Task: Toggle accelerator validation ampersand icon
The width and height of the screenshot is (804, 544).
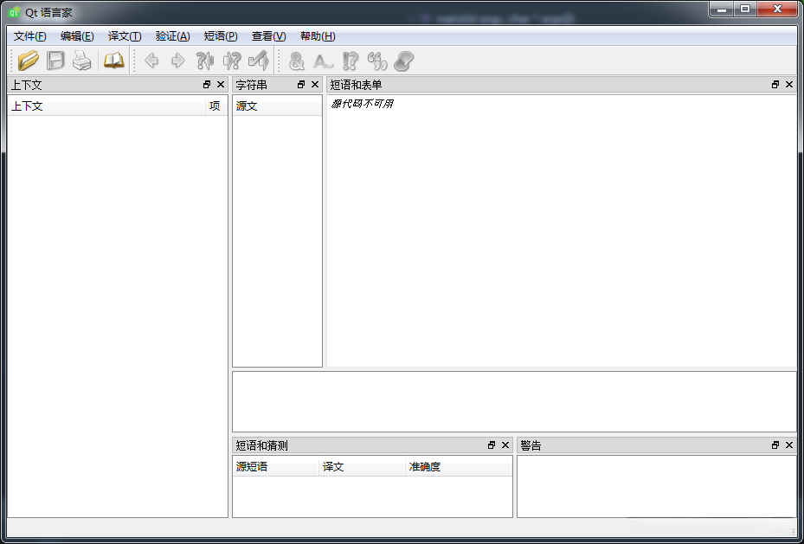Action: pyautogui.click(x=296, y=61)
